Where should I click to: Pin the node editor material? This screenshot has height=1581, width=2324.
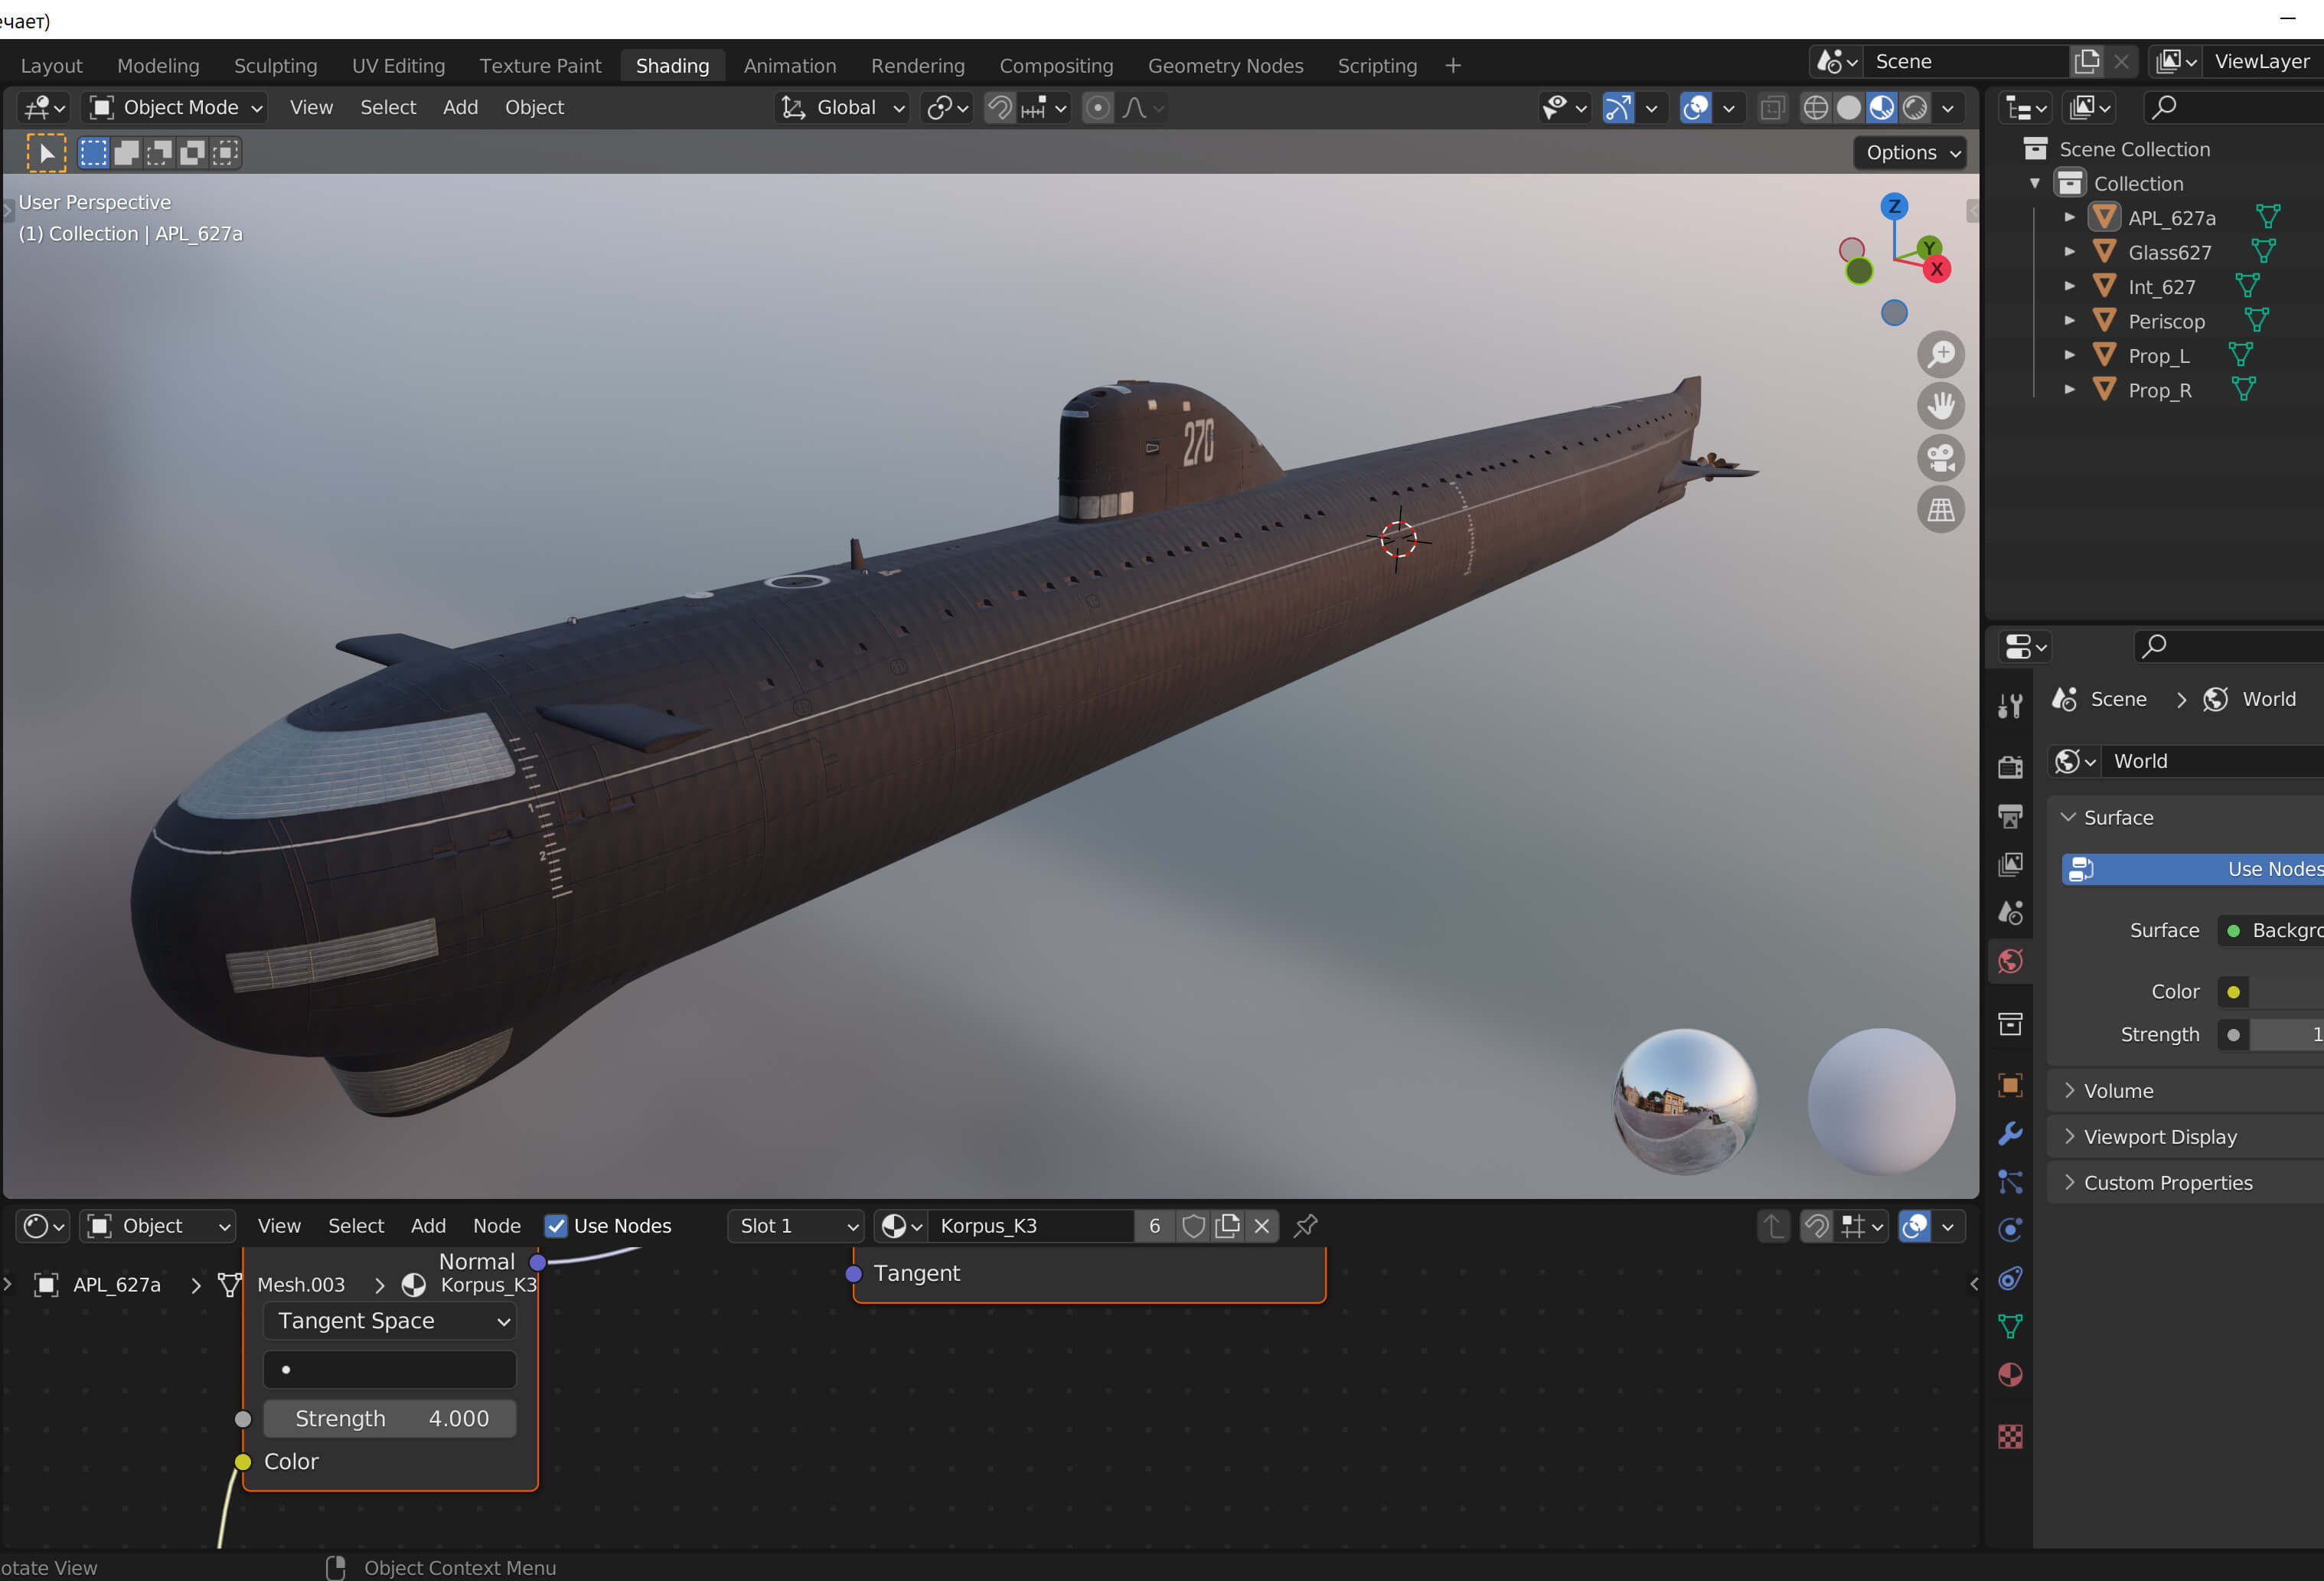[1305, 1226]
